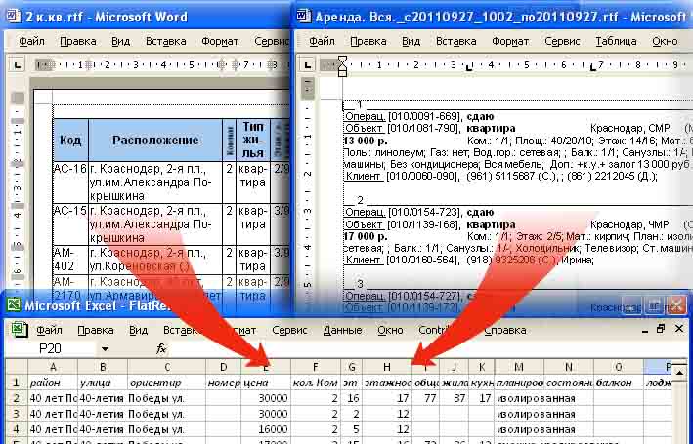The height and width of the screenshot is (444, 693).
Task: Open Окно menu in Аренда Word window
Action: 665,42
